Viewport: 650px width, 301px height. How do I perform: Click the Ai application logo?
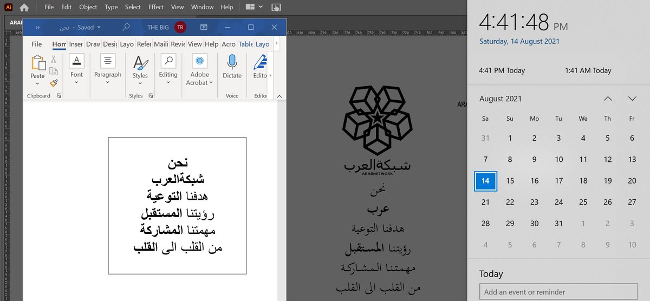click(x=8, y=7)
